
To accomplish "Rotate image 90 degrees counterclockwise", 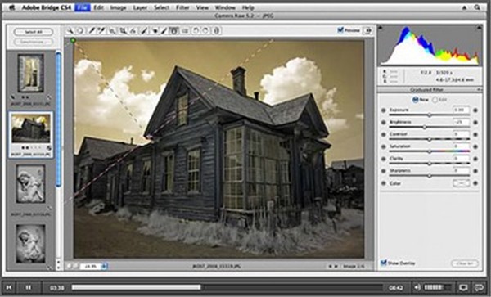I will [x=196, y=30].
